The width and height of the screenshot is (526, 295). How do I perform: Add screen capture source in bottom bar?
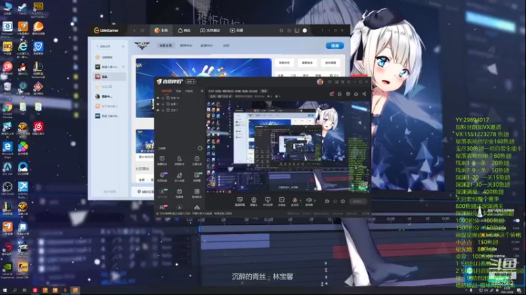[x=239, y=201]
